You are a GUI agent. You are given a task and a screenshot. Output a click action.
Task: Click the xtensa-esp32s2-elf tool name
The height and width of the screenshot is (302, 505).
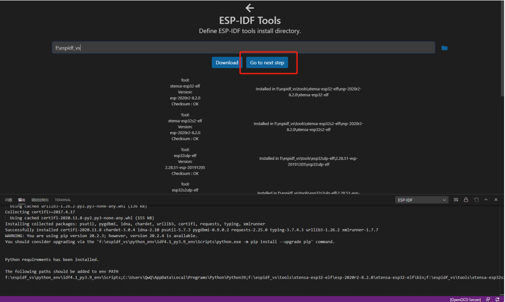pos(185,121)
